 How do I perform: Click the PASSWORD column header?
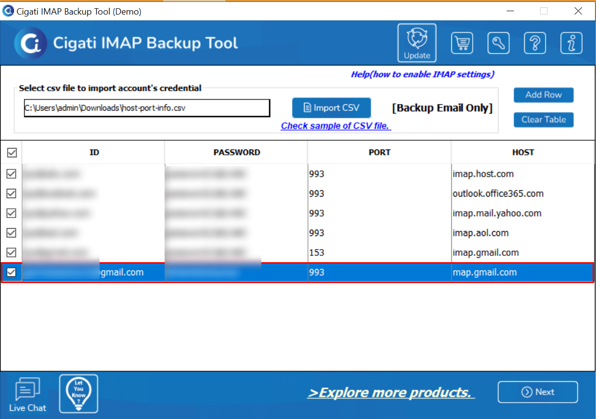pyautogui.click(x=237, y=152)
